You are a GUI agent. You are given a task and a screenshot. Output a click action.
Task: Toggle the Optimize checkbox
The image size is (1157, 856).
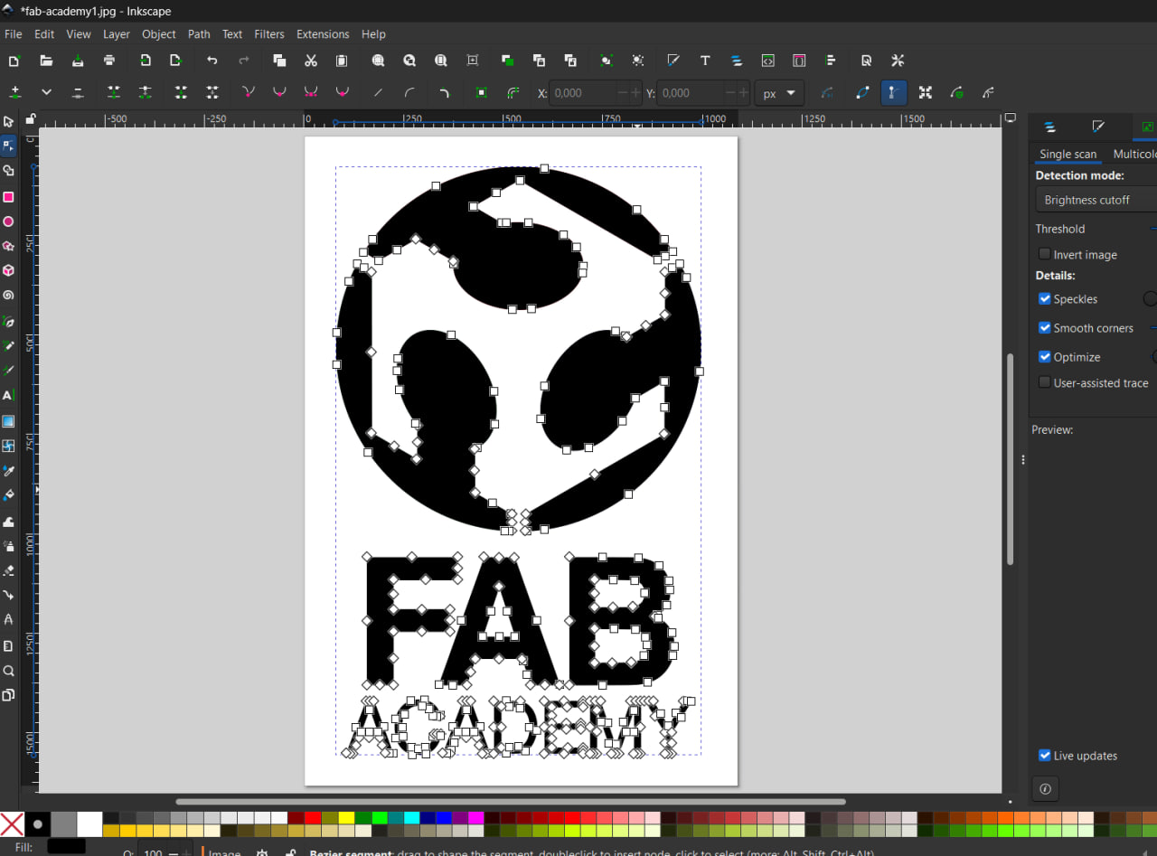pos(1045,357)
